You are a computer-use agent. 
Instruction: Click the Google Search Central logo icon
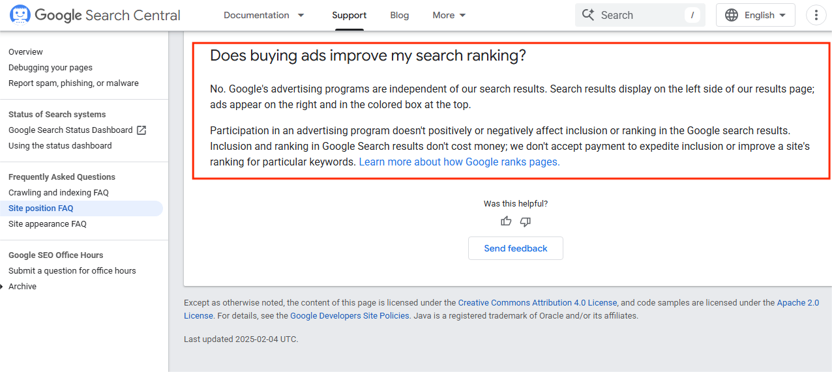20,15
